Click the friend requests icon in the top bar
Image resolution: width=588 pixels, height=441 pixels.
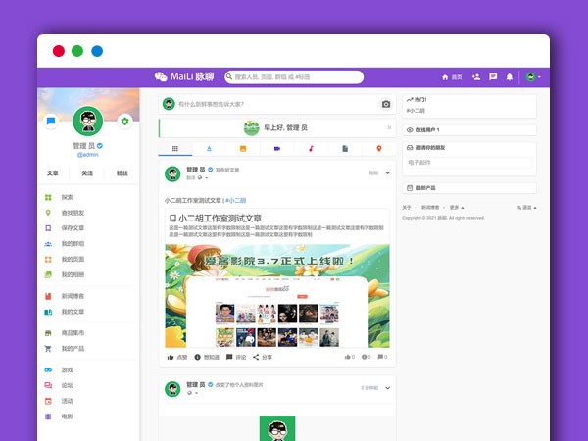[x=476, y=77]
